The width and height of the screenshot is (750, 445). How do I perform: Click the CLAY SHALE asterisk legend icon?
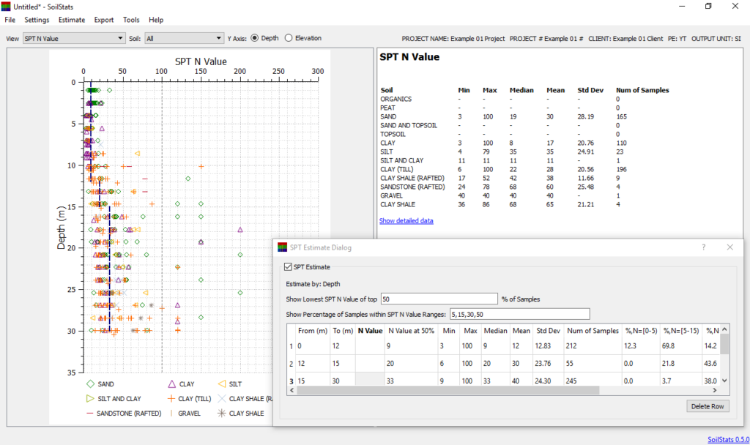tap(221, 413)
